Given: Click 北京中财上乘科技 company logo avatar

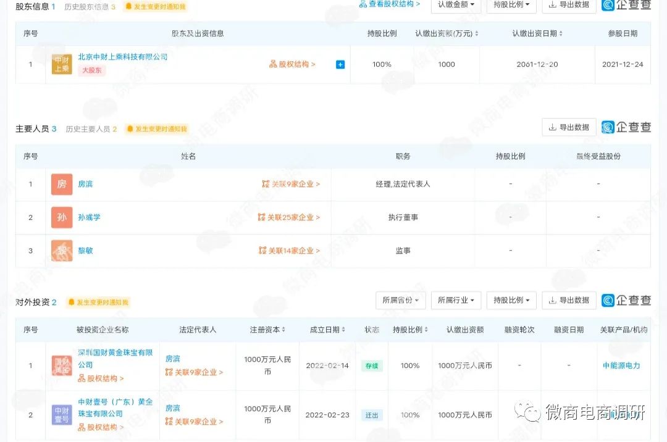Looking at the screenshot, I should [x=62, y=64].
